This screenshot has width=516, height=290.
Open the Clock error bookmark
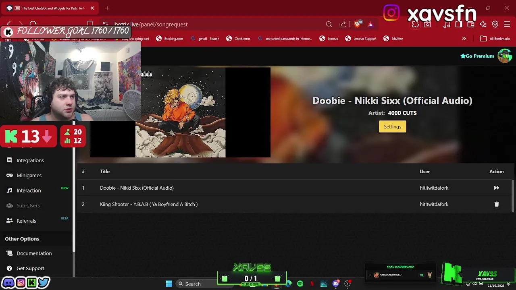pyautogui.click(x=238, y=39)
